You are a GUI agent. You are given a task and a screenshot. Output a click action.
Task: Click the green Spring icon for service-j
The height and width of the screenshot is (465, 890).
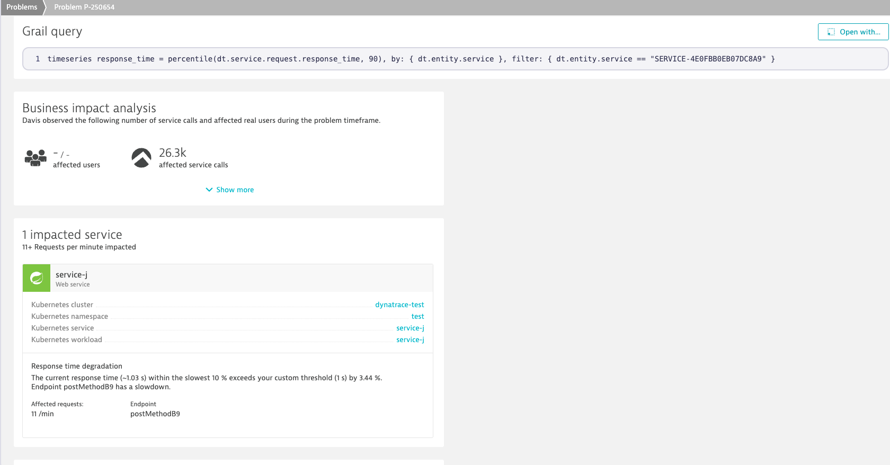pos(37,278)
